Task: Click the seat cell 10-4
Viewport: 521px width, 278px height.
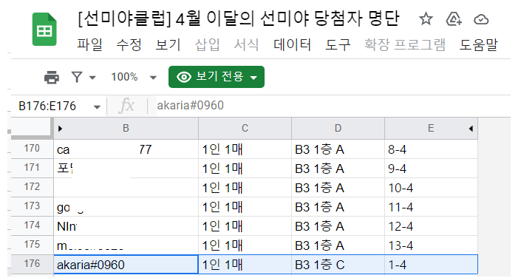Action: pos(431,188)
